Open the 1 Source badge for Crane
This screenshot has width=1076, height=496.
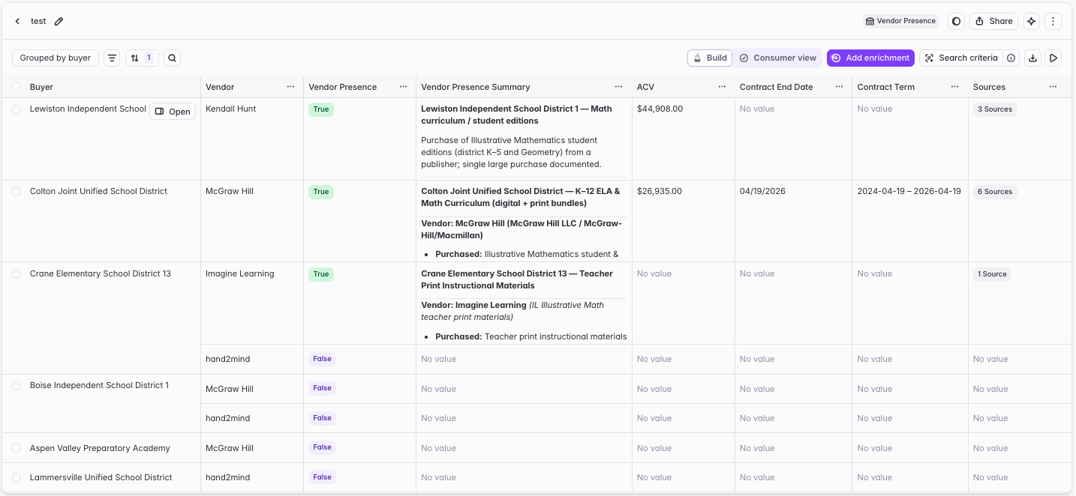point(992,274)
